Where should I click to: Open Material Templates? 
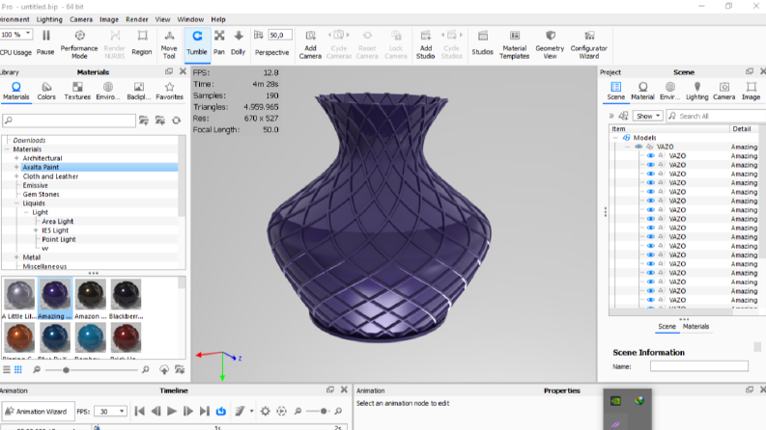click(x=514, y=44)
